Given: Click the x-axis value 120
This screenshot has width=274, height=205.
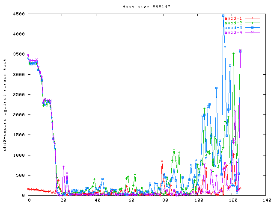Looking at the screenshot, I should pyautogui.click(x=233, y=200).
